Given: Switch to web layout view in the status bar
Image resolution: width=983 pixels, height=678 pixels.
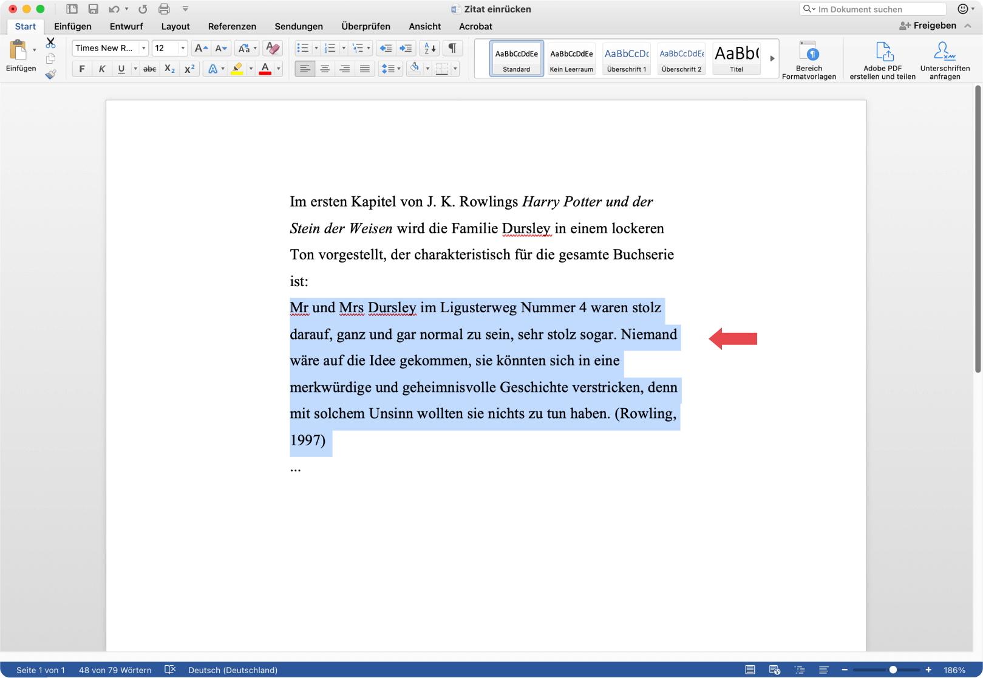Looking at the screenshot, I should tap(774, 669).
